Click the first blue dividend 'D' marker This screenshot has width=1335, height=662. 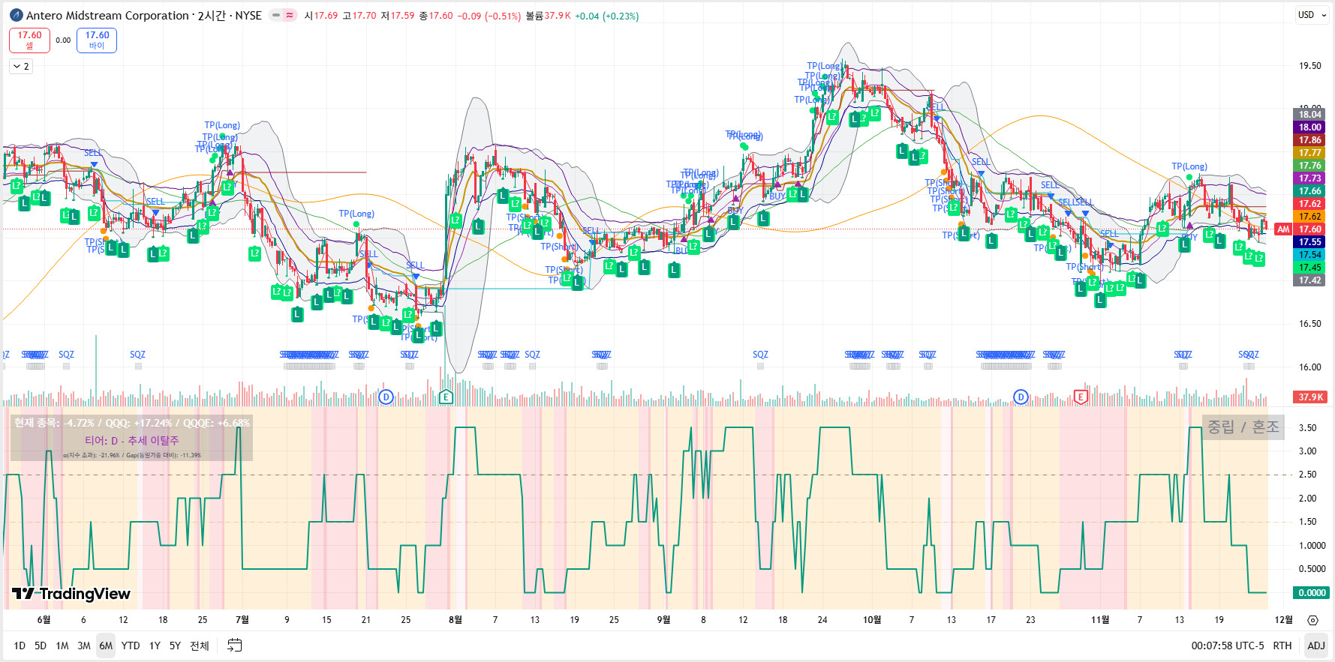386,397
